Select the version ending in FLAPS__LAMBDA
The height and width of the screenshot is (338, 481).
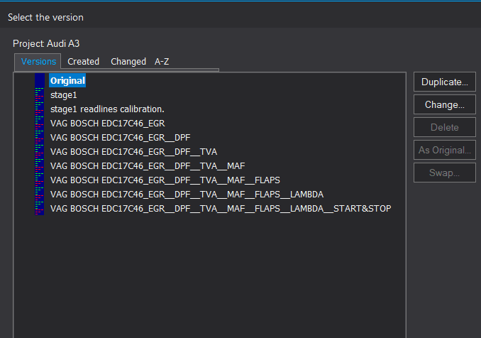tap(187, 195)
